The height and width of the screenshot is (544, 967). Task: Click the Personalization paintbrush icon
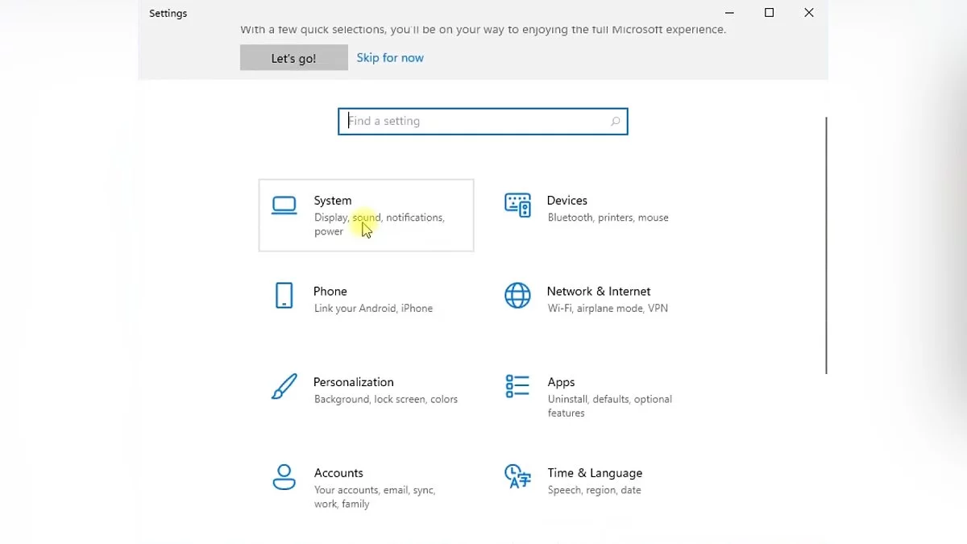pyautogui.click(x=284, y=387)
